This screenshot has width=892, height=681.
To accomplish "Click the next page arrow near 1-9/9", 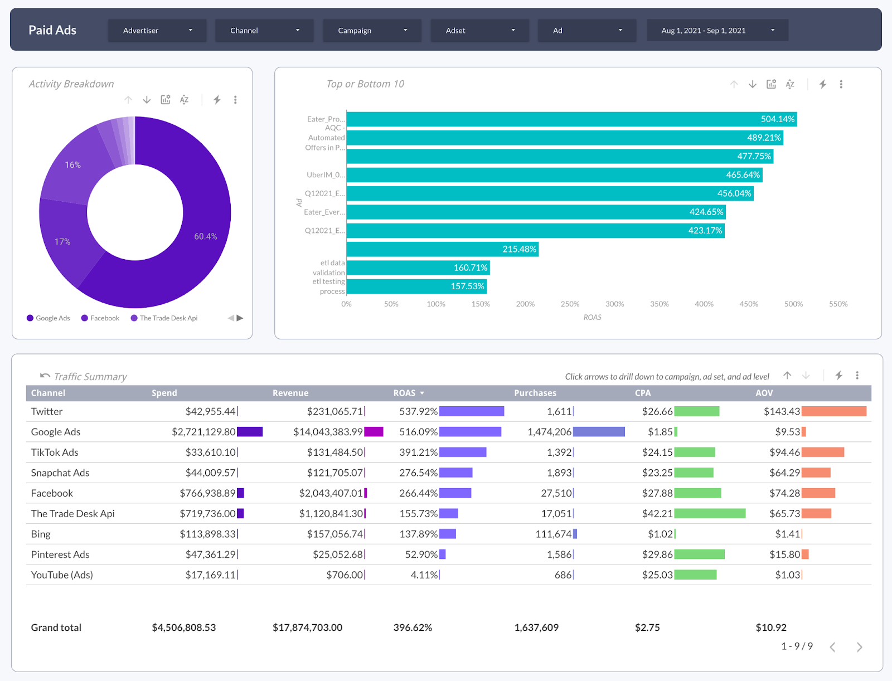I will [x=859, y=647].
